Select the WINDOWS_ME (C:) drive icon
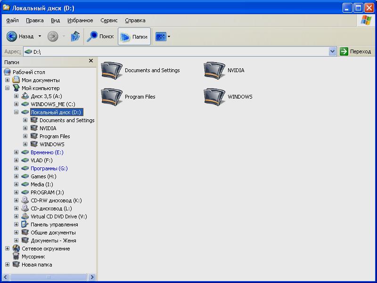The height and width of the screenshot is (283, 377). (25, 104)
